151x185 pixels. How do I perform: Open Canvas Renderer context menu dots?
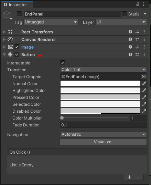[144, 39]
